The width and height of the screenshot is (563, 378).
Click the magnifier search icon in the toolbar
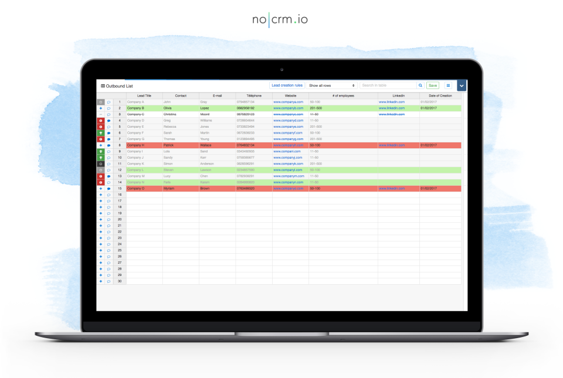coord(421,85)
